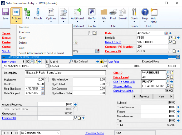Image resolution: width=182 pixels, height=135 pixels.
Task: Open the Req Ship Date calendar icon
Action: [x=43, y=89]
